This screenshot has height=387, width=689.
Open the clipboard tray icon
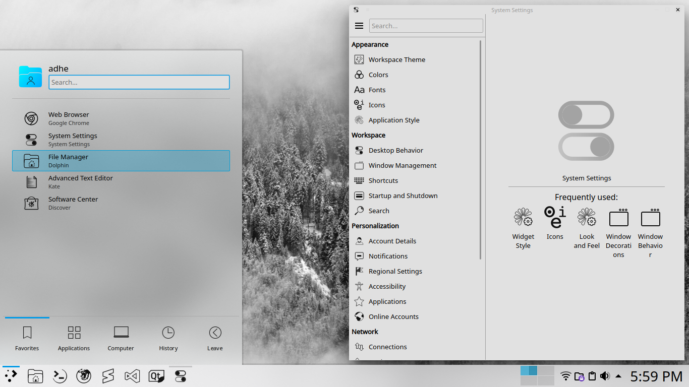(592, 376)
